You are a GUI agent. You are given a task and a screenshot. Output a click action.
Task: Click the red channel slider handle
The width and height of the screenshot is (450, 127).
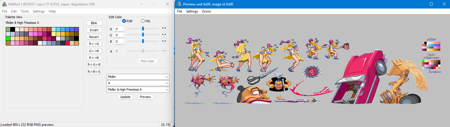pyautogui.click(x=143, y=29)
